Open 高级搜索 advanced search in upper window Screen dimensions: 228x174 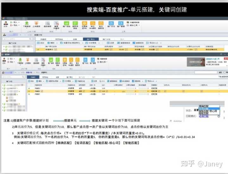pos(47,24)
